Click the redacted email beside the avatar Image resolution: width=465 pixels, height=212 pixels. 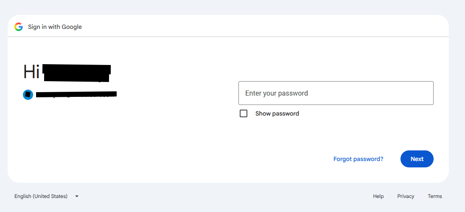76,94
